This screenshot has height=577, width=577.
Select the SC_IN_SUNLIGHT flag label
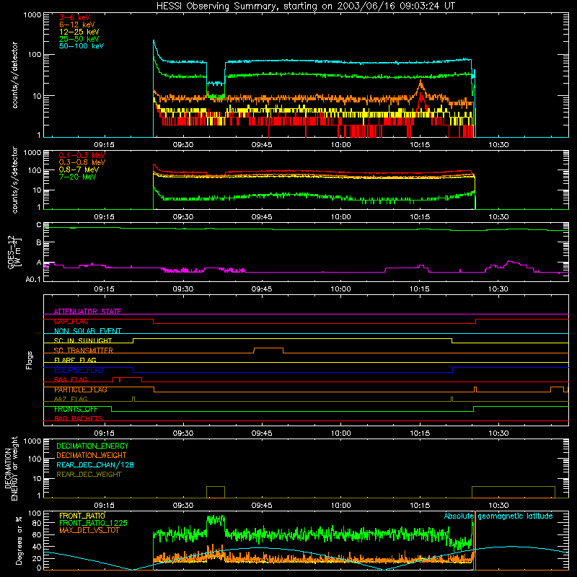pos(83,340)
